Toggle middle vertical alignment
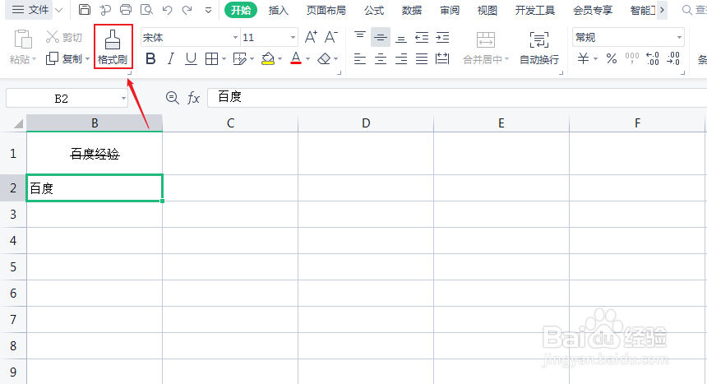 pos(381,37)
